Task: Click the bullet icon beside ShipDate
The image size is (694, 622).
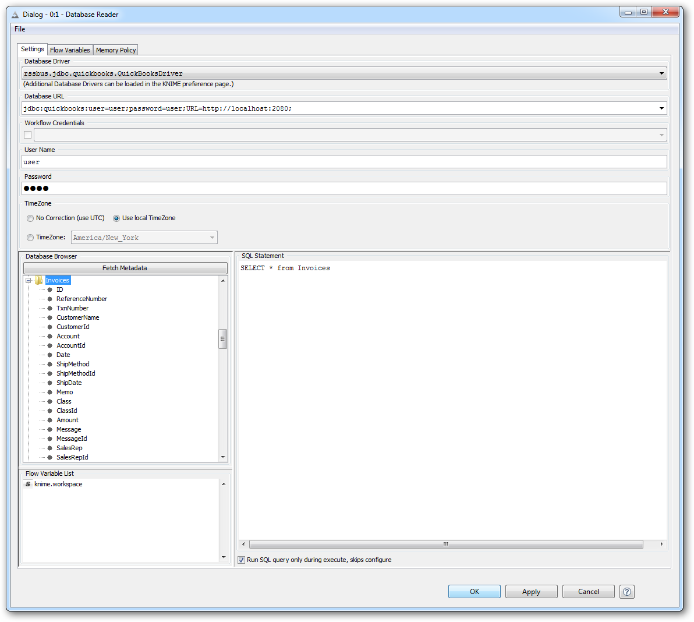Action: pos(49,383)
